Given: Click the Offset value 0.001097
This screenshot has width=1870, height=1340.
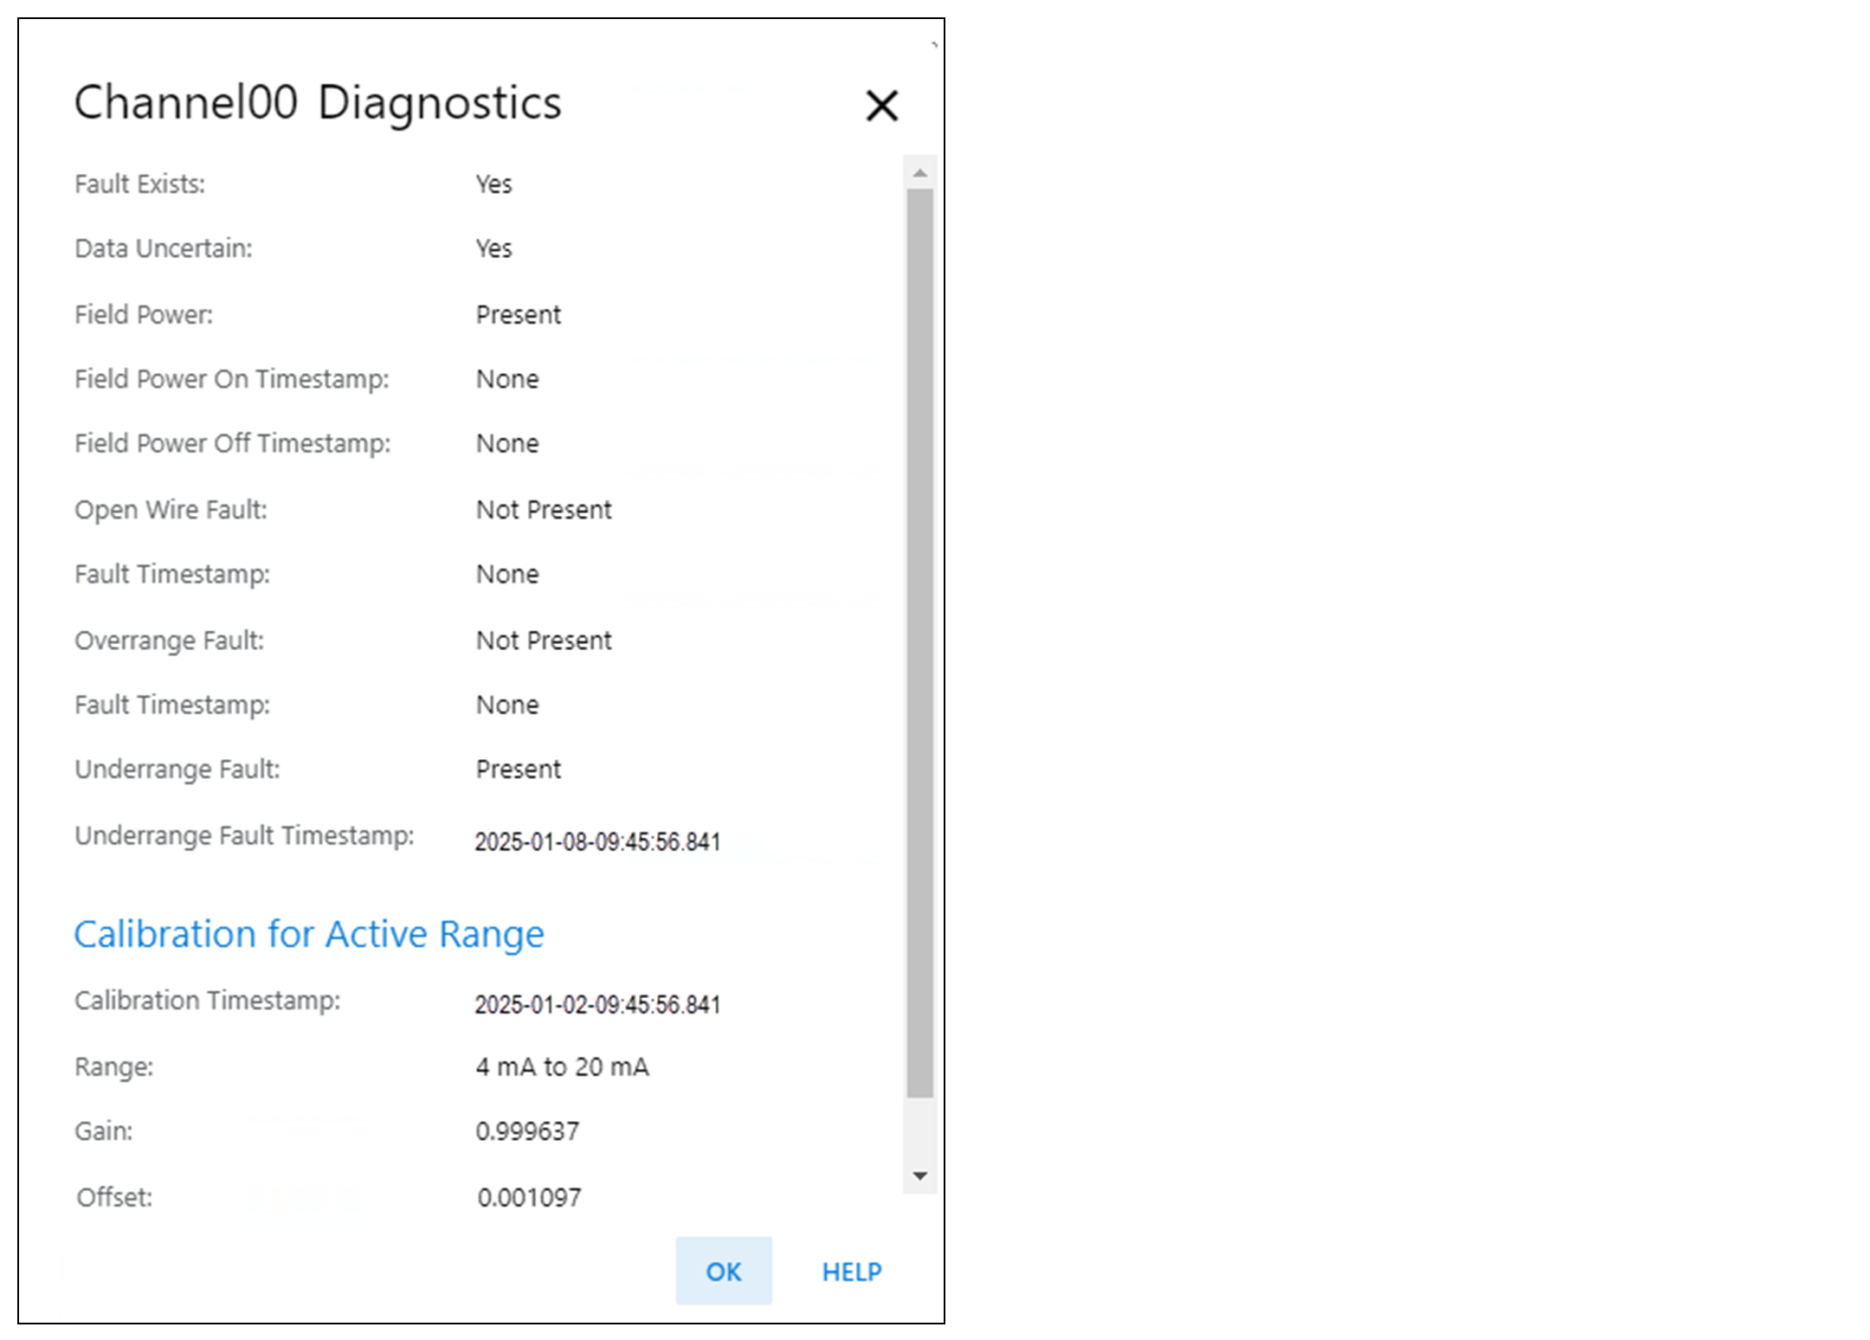Looking at the screenshot, I should [529, 1197].
